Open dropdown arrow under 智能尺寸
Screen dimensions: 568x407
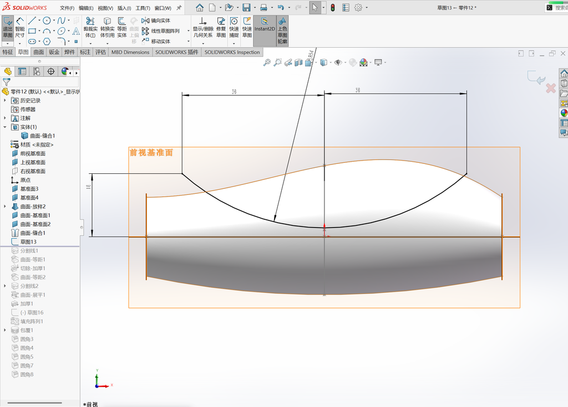(x=20, y=43)
